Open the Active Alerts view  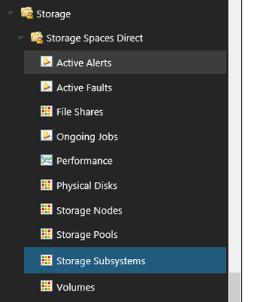pos(125,63)
